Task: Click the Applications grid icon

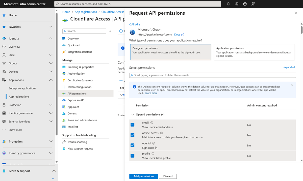Action: coord(4,80)
